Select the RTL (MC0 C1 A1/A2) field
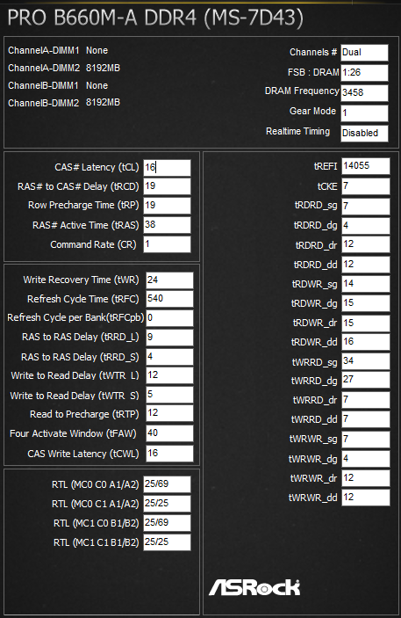Image resolution: width=401 pixels, height=618 pixels. 167,504
